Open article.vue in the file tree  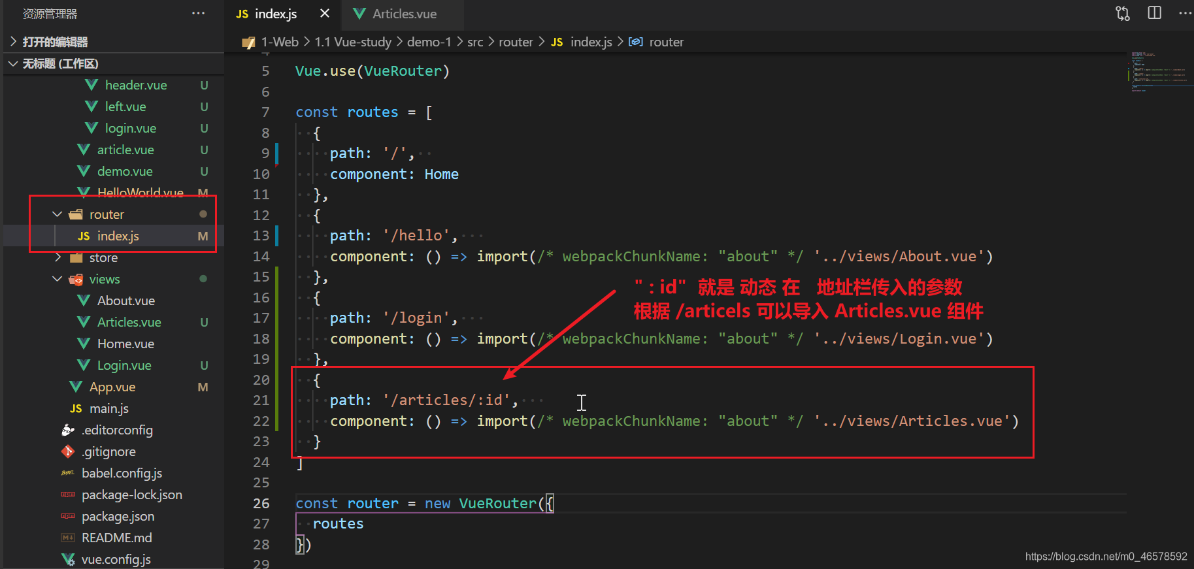point(125,150)
